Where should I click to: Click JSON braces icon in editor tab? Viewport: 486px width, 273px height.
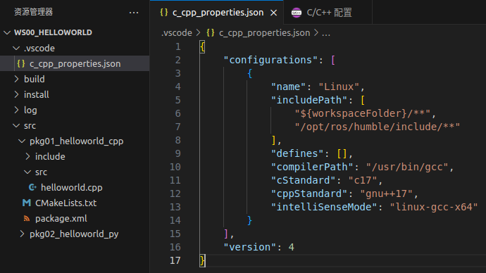pos(163,13)
